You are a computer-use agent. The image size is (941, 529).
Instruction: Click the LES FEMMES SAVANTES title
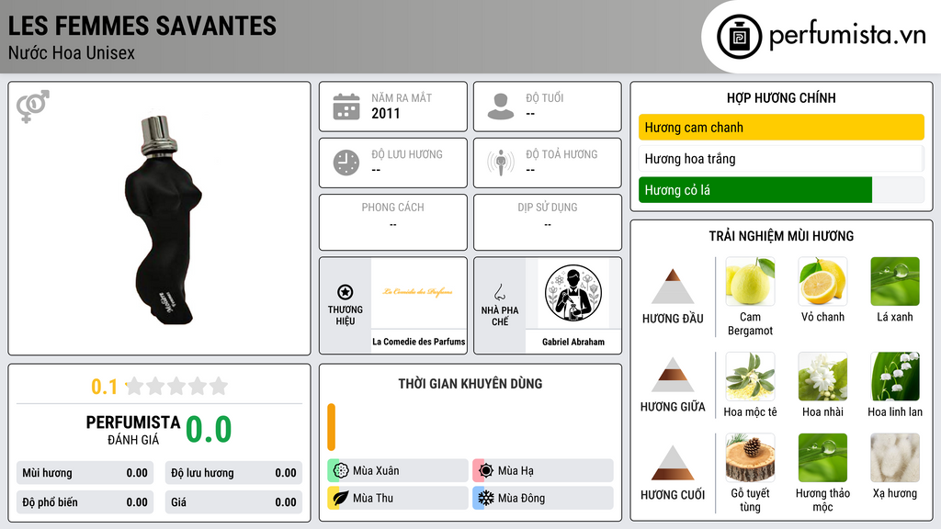142,26
